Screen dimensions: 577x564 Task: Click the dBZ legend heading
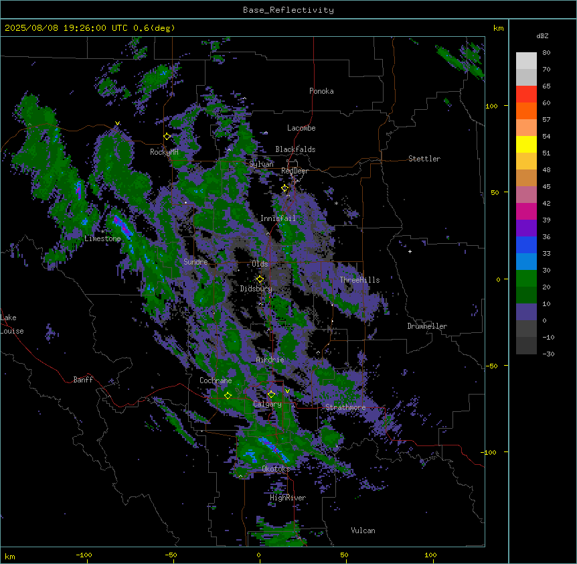point(542,36)
